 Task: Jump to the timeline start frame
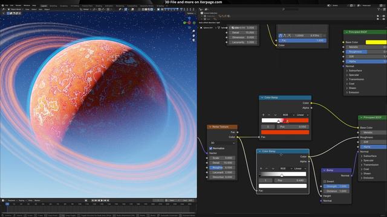click(93, 201)
